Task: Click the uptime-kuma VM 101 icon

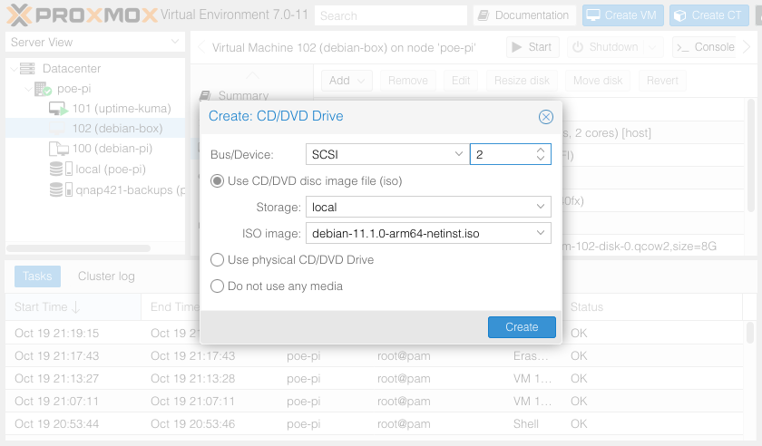Action: (58, 109)
